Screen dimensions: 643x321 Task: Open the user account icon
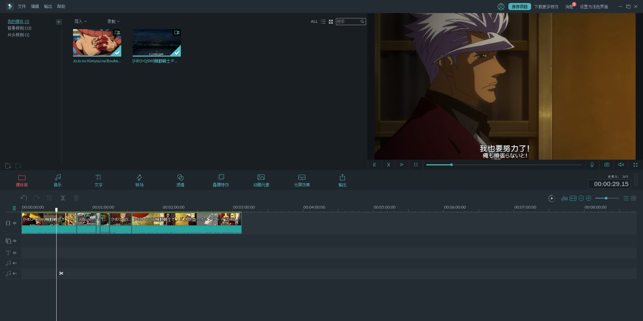tap(501, 7)
